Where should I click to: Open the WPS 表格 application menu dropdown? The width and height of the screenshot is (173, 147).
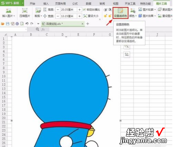(x=23, y=3)
